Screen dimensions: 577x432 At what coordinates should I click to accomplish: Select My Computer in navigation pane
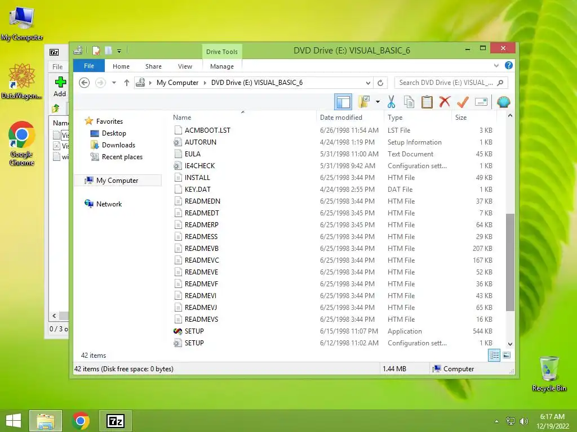coord(117,181)
